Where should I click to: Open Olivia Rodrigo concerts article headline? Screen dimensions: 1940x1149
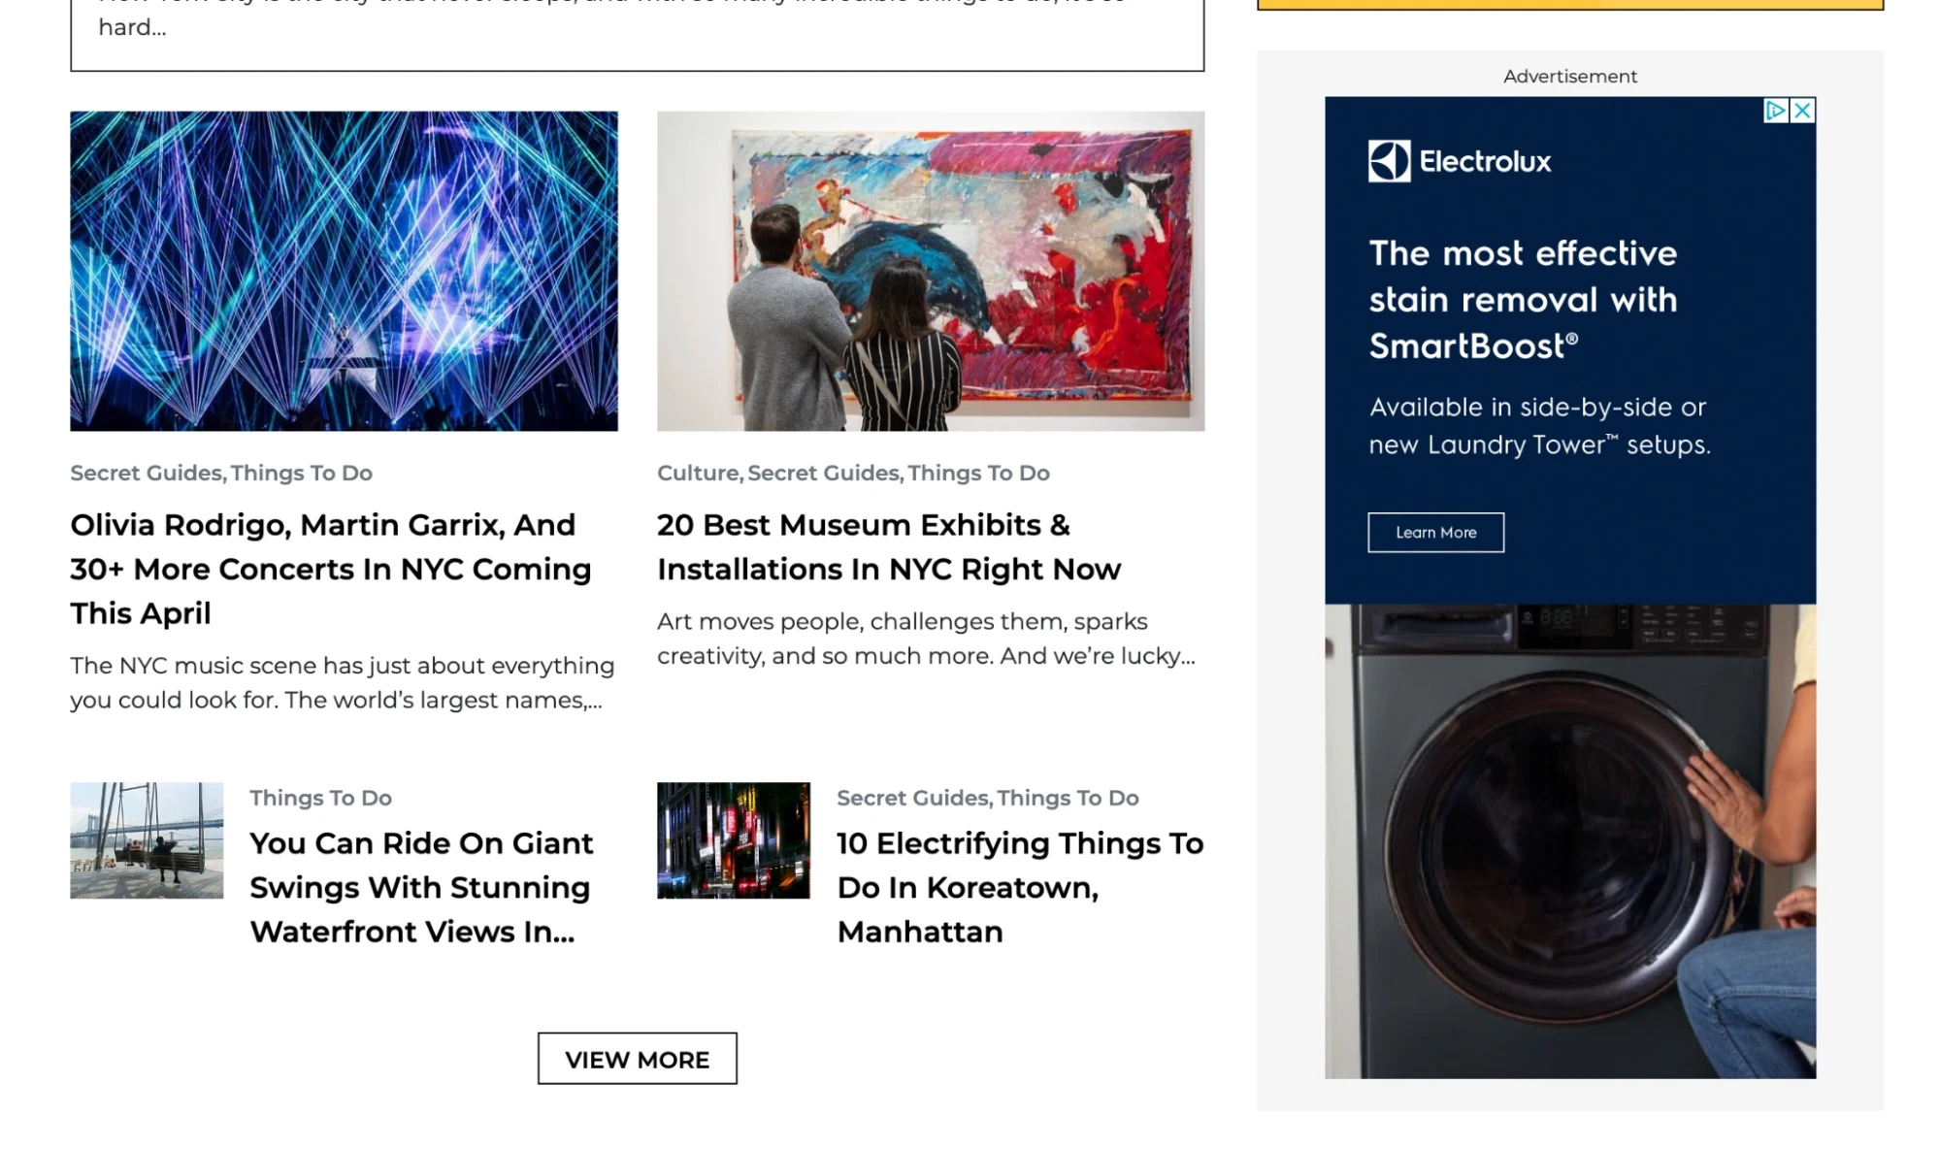click(330, 569)
